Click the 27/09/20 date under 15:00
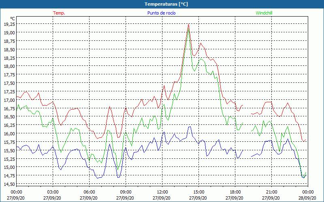 pyautogui.click(x=198, y=198)
